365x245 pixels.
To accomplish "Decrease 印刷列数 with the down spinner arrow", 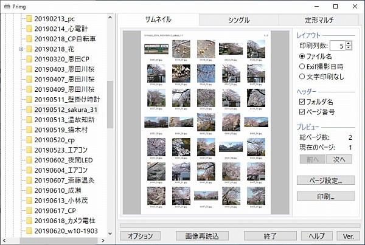I will [348, 47].
